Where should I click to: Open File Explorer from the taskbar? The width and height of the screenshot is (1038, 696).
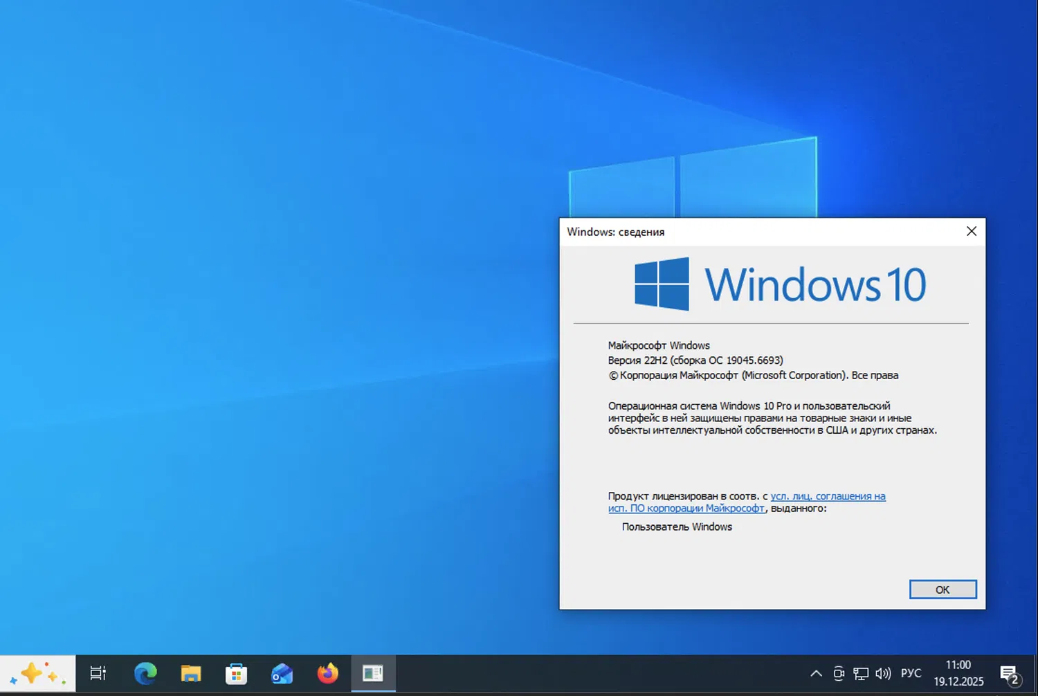(x=191, y=673)
